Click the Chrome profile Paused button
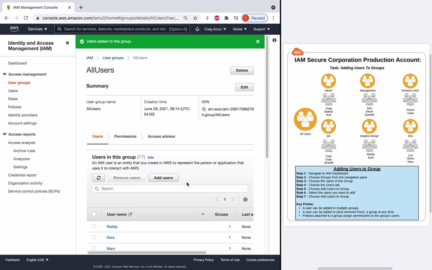 (x=255, y=18)
